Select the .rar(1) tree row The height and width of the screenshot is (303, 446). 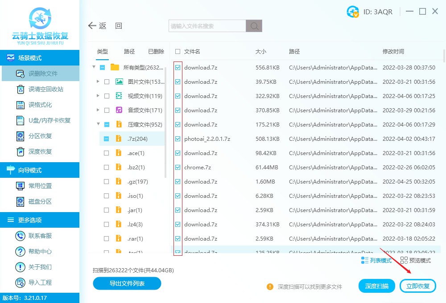[x=132, y=238]
